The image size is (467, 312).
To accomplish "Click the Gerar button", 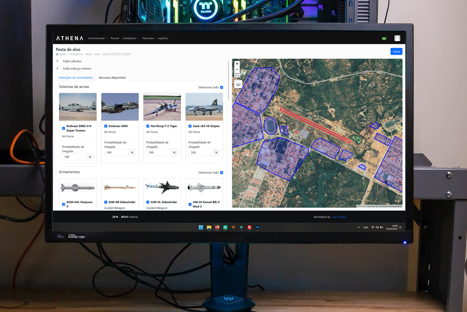I will [x=396, y=52].
